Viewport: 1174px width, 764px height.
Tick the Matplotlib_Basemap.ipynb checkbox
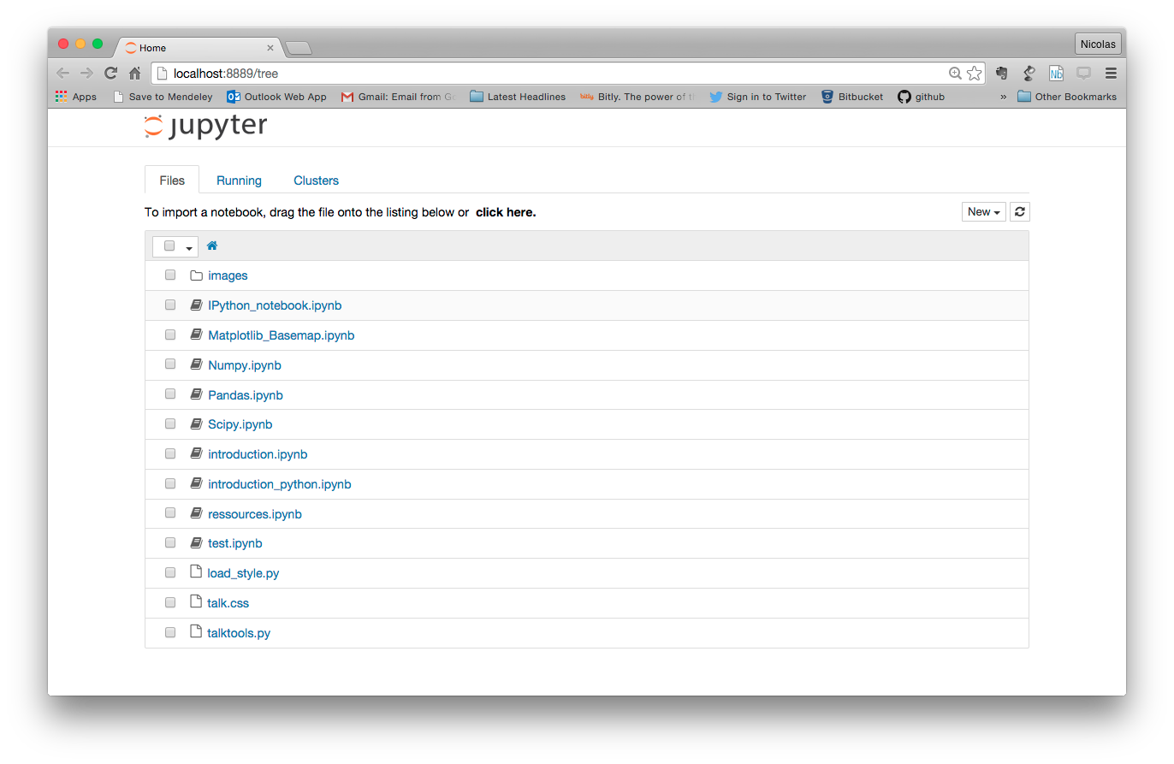pyautogui.click(x=170, y=335)
